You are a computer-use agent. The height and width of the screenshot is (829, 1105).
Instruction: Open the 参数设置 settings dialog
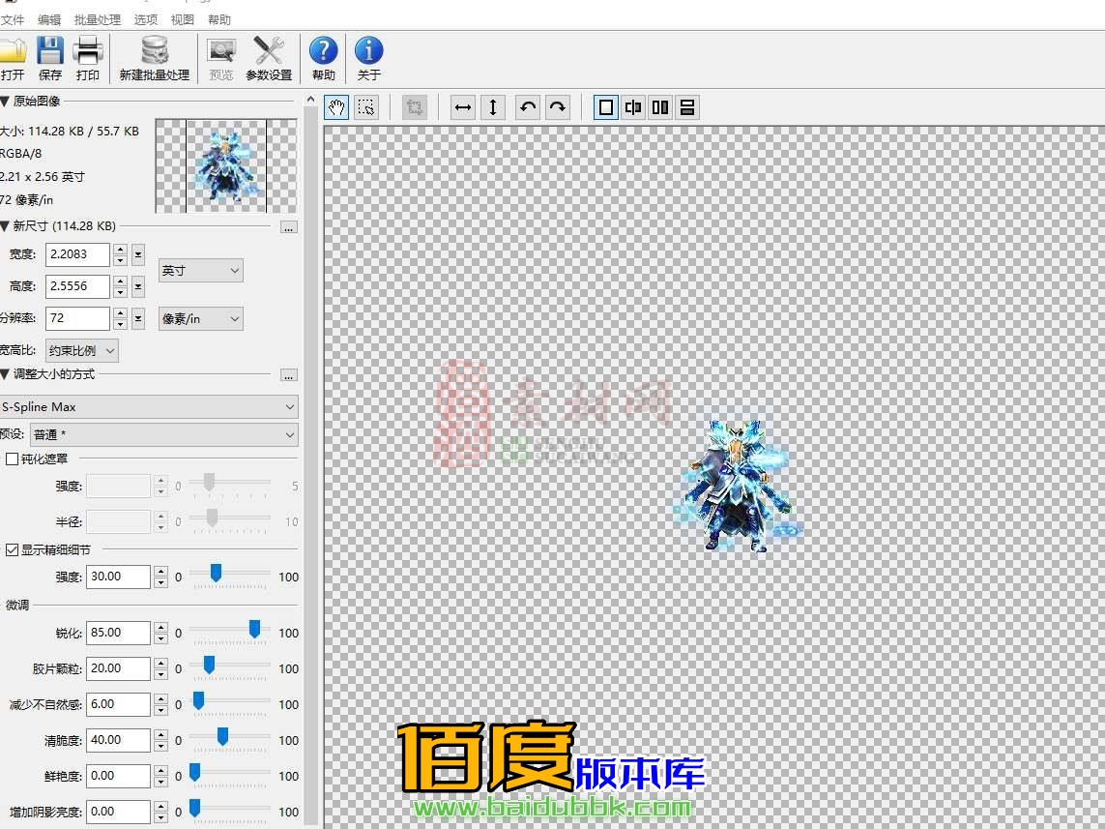269,58
